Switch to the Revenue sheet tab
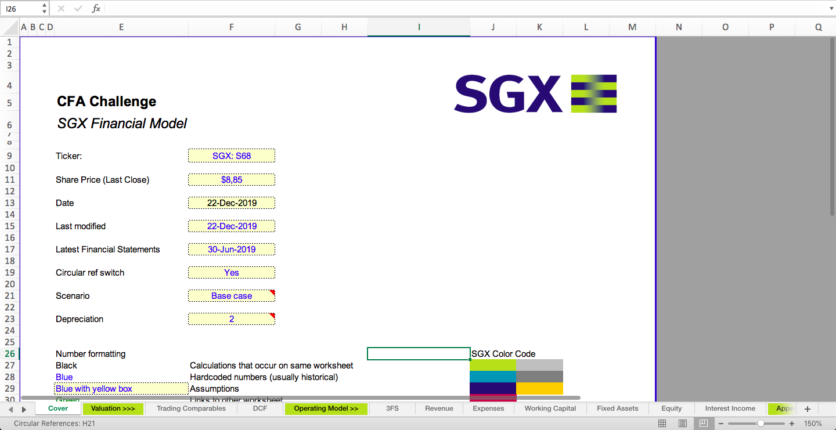Screen dimensions: 836x430 [x=439, y=409]
